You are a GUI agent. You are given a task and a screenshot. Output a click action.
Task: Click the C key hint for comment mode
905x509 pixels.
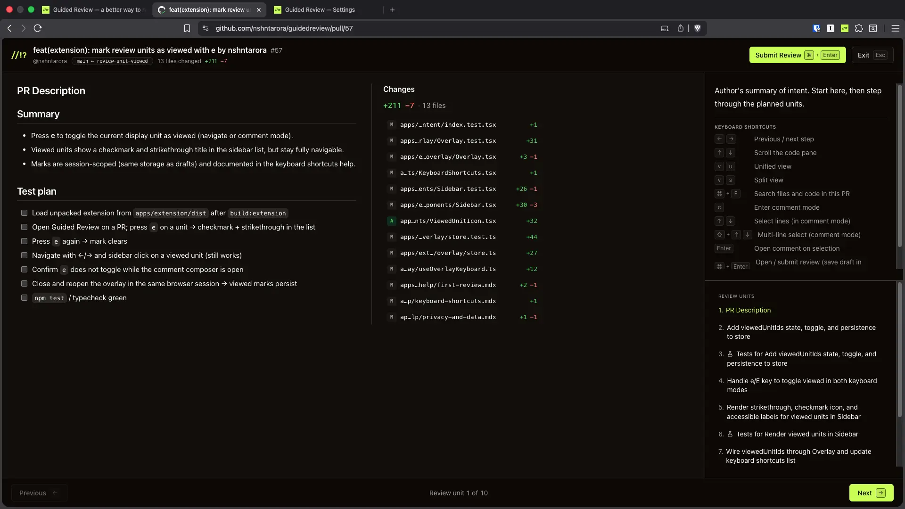[x=719, y=207]
